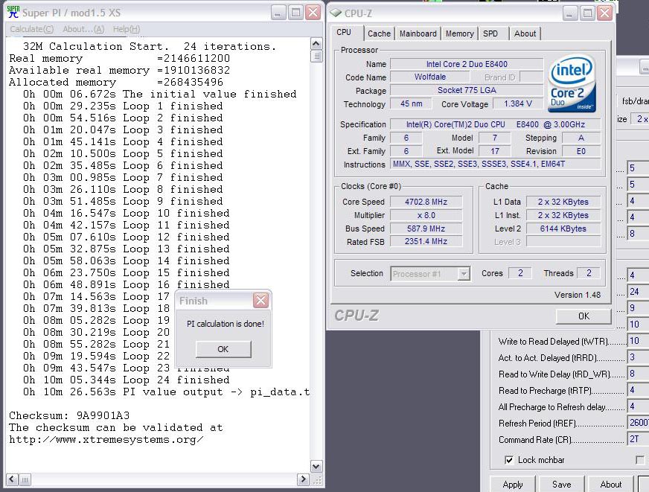Viewport: 649px width, 492px height.
Task: Switch to the About tab in CPU-Z
Action: (525, 33)
